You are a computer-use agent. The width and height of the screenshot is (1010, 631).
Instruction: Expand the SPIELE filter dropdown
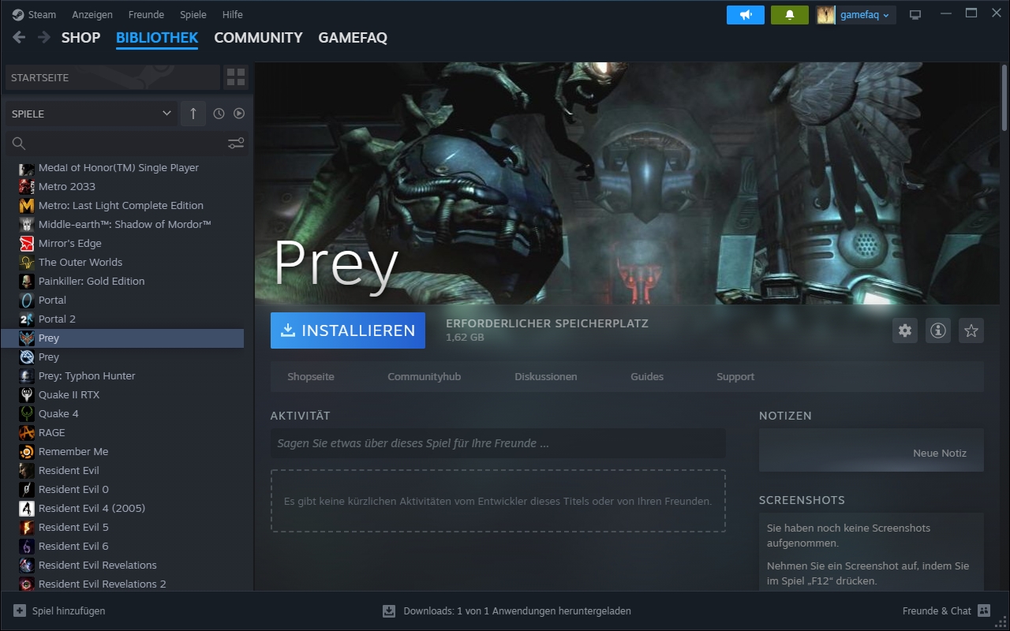91,114
